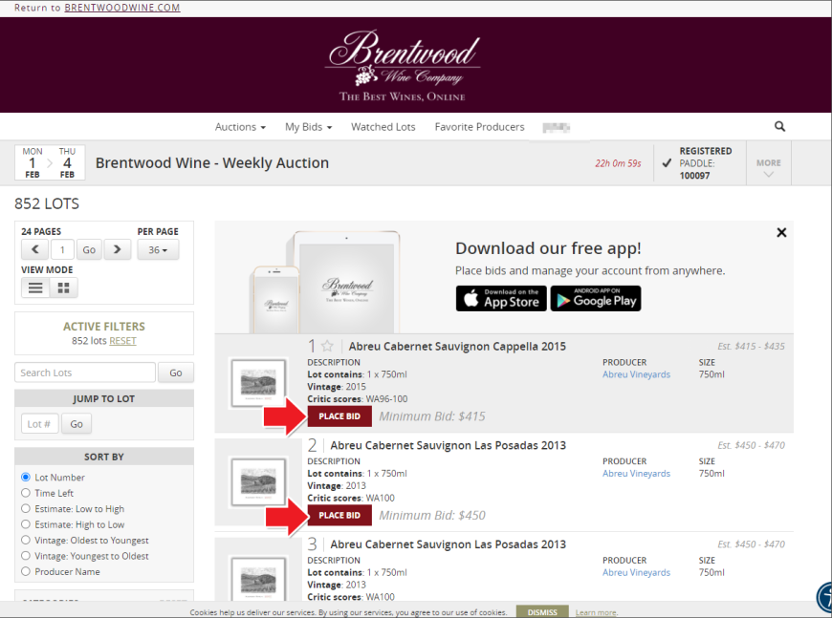The height and width of the screenshot is (618, 832).
Task: Open the Auctions dropdown menu
Action: [240, 127]
